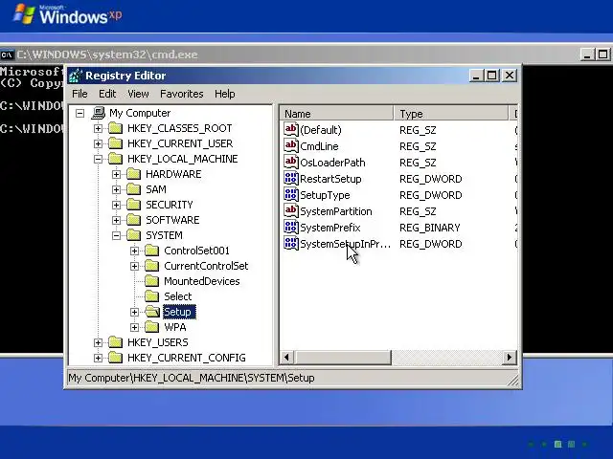Expand the SAM key
613x459 pixels.
116,189
